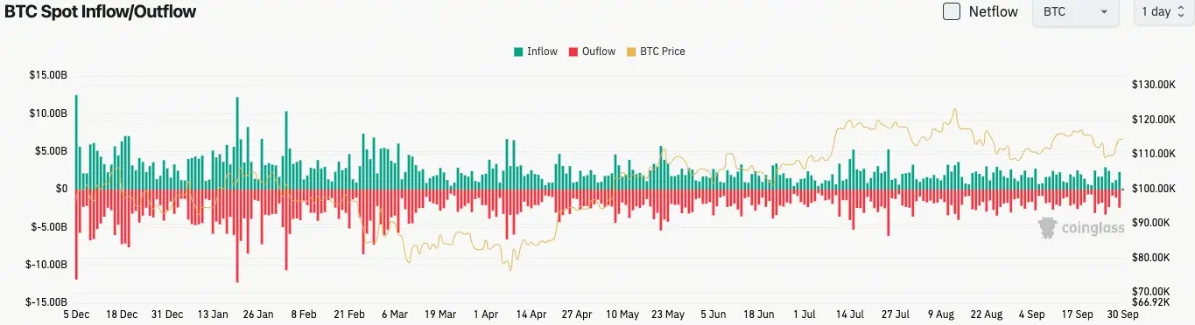
Task: Click the Netflow label text
Action: pos(994,12)
